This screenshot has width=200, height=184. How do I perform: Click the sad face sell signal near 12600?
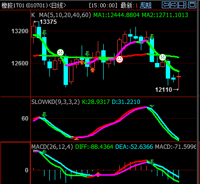click(60, 52)
